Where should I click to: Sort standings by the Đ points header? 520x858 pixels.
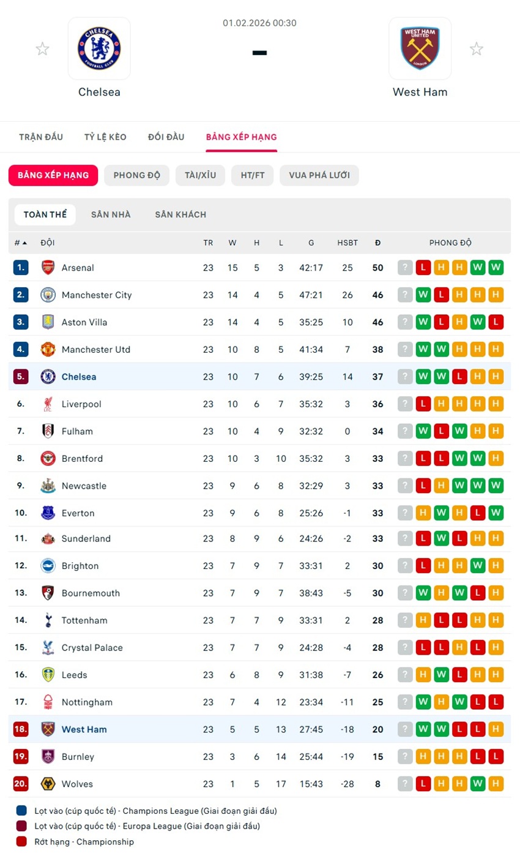coord(377,243)
